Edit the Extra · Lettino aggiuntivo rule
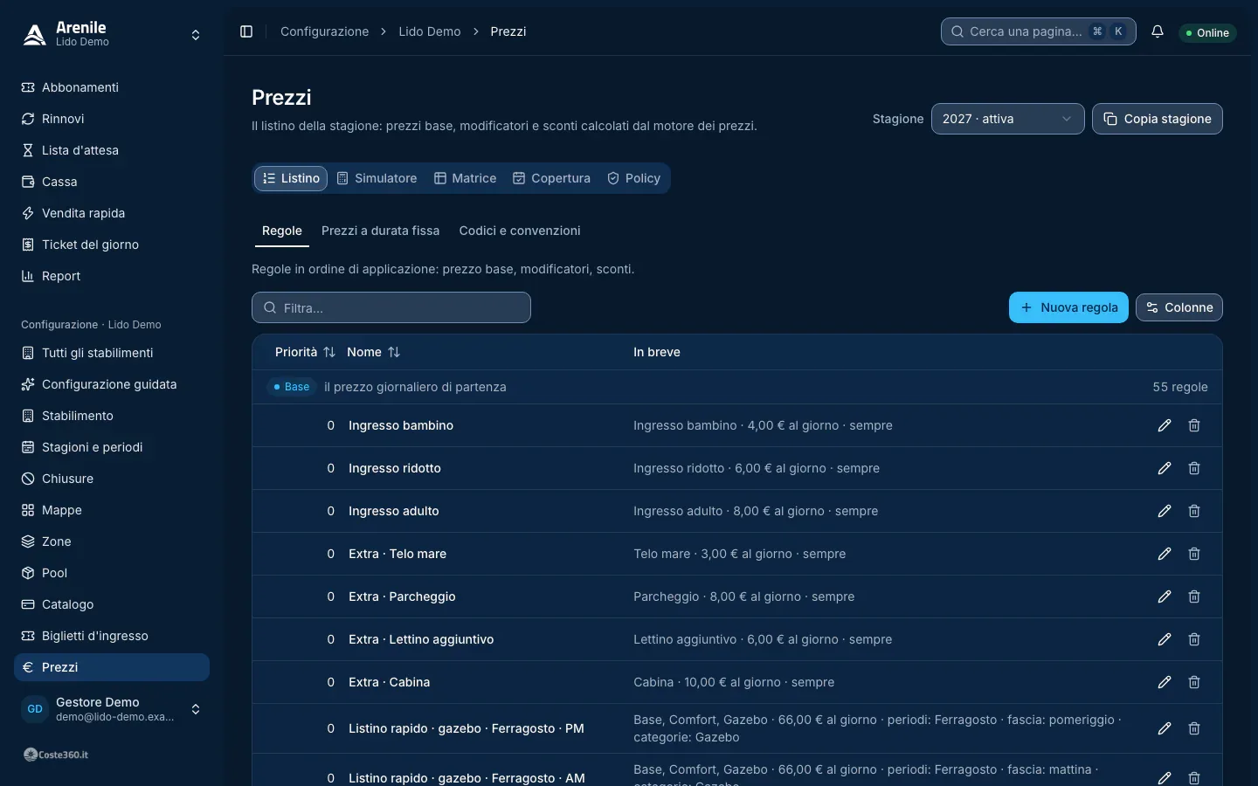The width and height of the screenshot is (1258, 786). 1165,639
